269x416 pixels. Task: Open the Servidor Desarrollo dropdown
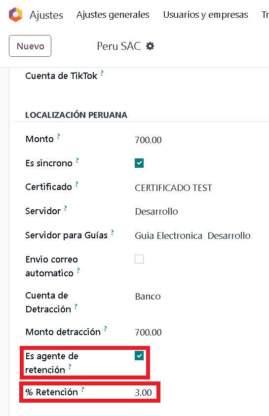[156, 211]
